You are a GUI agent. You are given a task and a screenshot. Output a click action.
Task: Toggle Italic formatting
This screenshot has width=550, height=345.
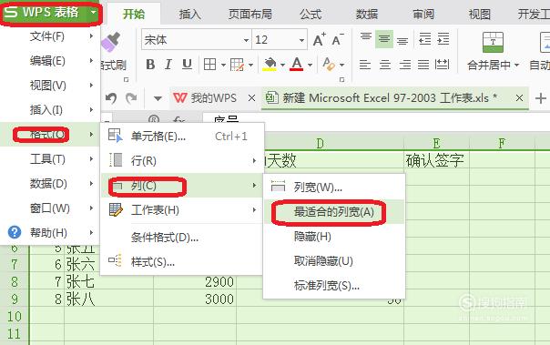coord(168,65)
